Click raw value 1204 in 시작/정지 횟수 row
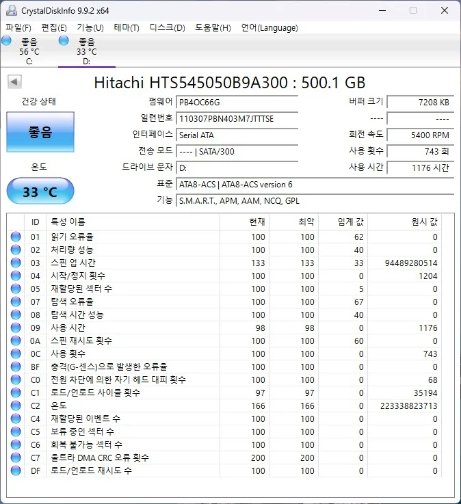 coord(428,276)
